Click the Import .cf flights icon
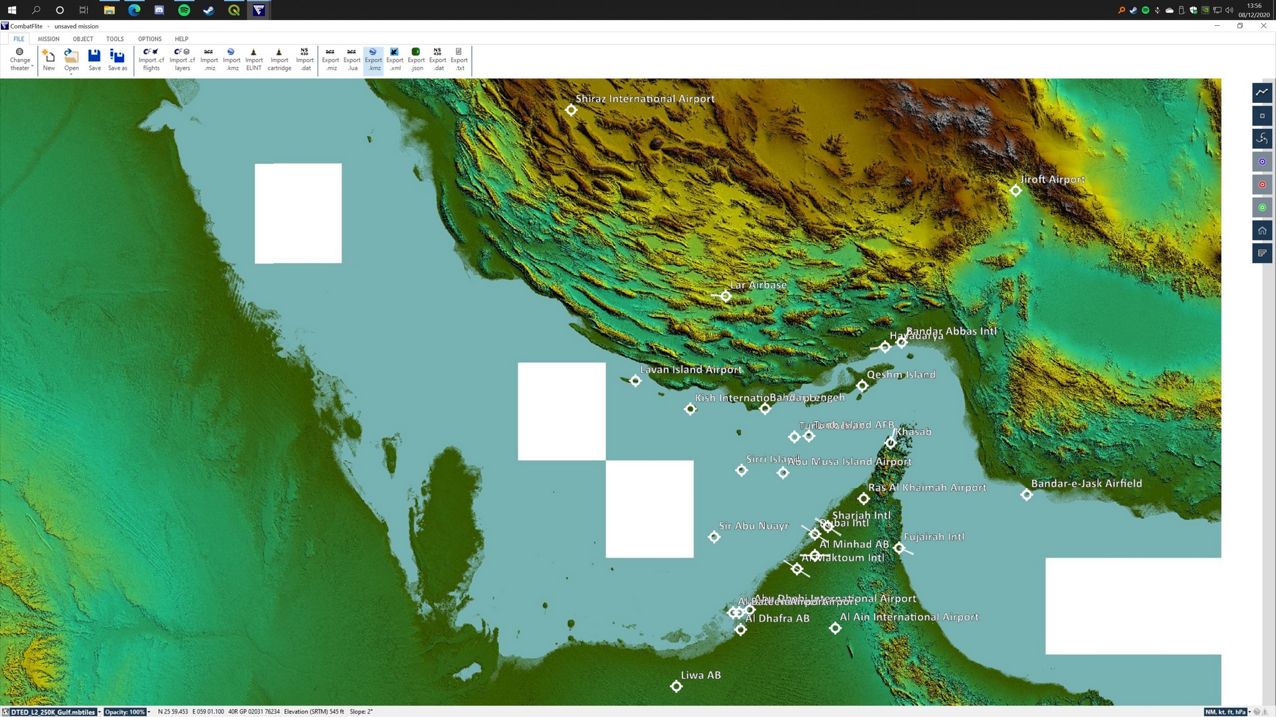Screen dimensions: 1276x717 [151, 59]
